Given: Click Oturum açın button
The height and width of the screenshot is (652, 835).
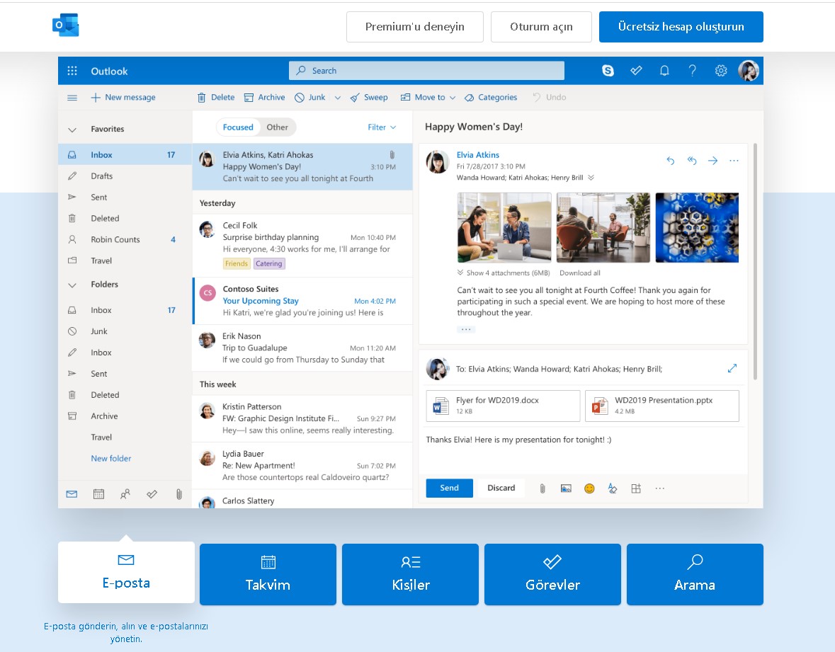Looking at the screenshot, I should 541,27.
